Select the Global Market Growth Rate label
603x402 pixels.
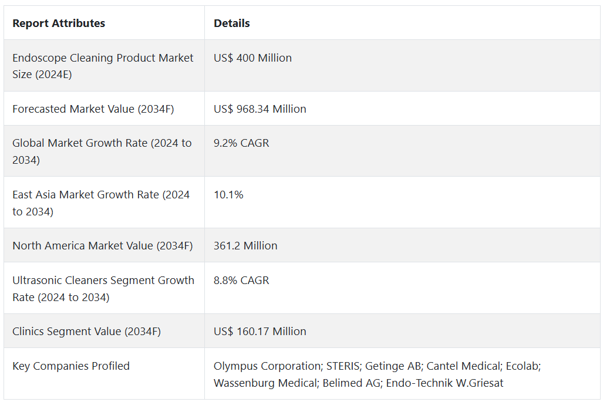[x=102, y=151]
